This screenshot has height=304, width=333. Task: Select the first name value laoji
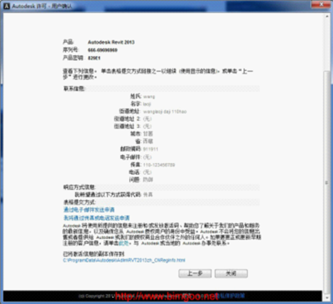click(x=147, y=104)
